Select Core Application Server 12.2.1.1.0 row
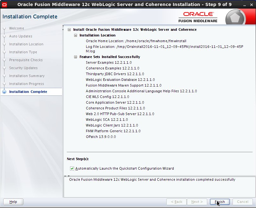The width and height of the screenshot is (256, 208). (115, 103)
